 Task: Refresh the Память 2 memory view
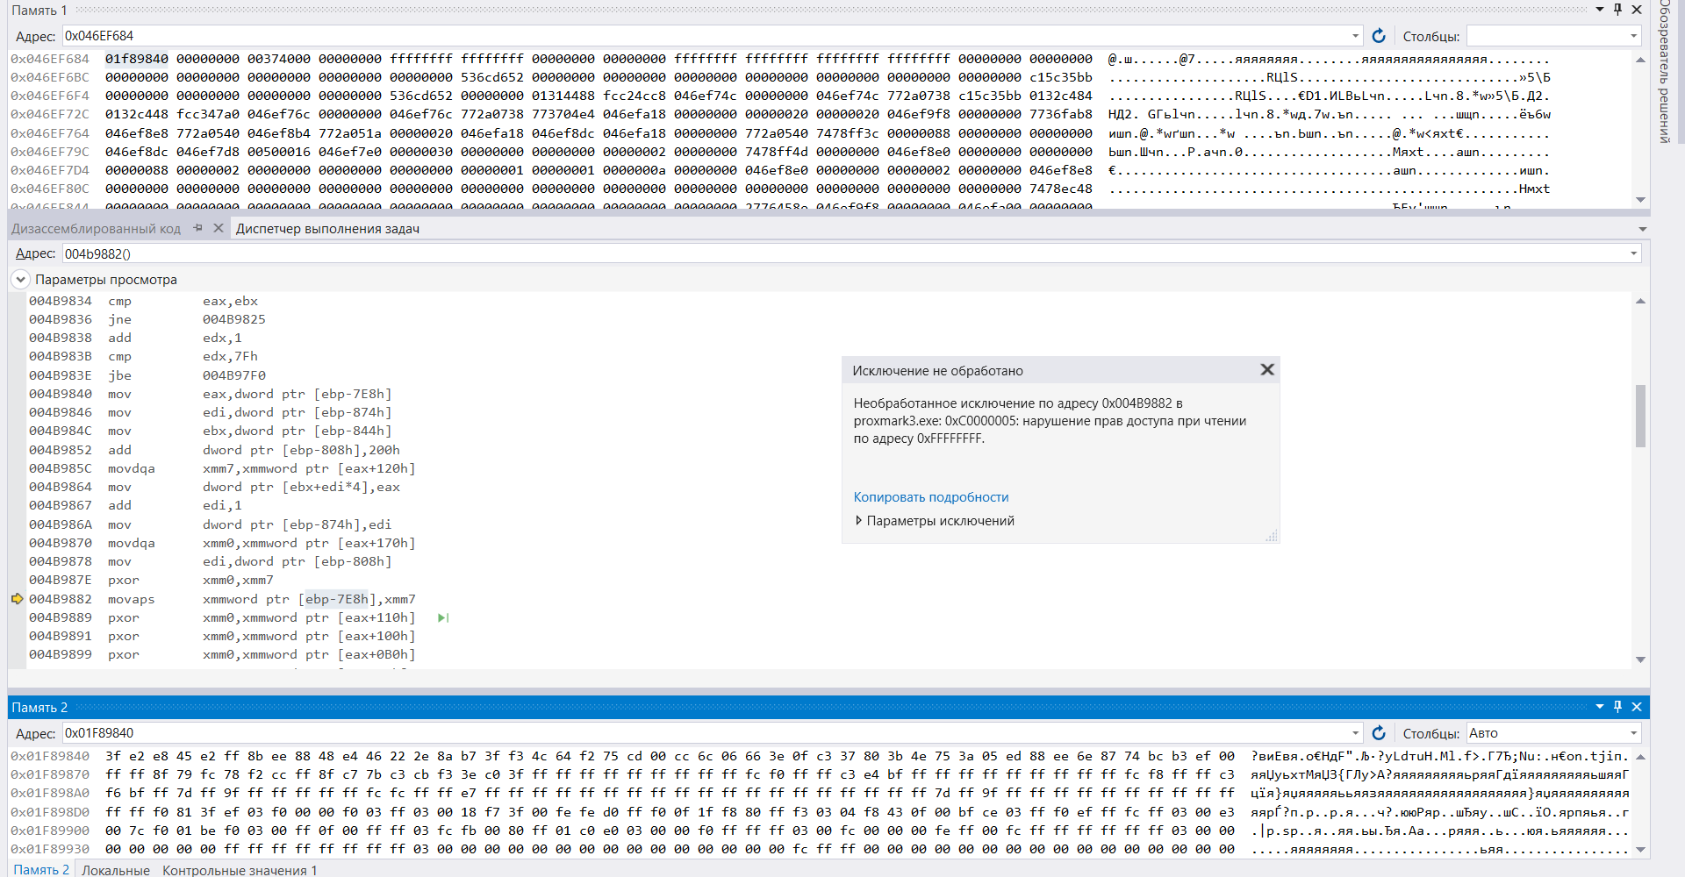point(1379,733)
